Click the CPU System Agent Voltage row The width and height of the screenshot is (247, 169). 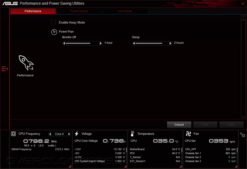click(100, 161)
